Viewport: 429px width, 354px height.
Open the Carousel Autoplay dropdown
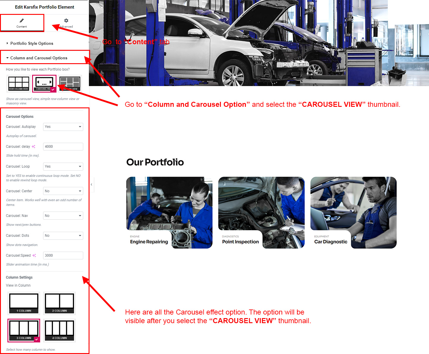coord(63,127)
